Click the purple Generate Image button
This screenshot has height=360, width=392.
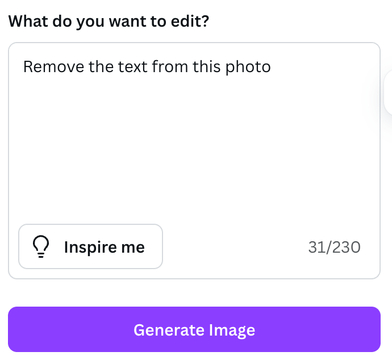coord(194,329)
